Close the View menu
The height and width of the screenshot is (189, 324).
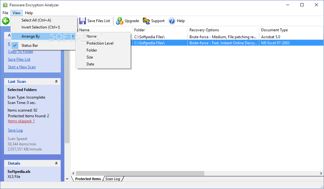pos(16,13)
